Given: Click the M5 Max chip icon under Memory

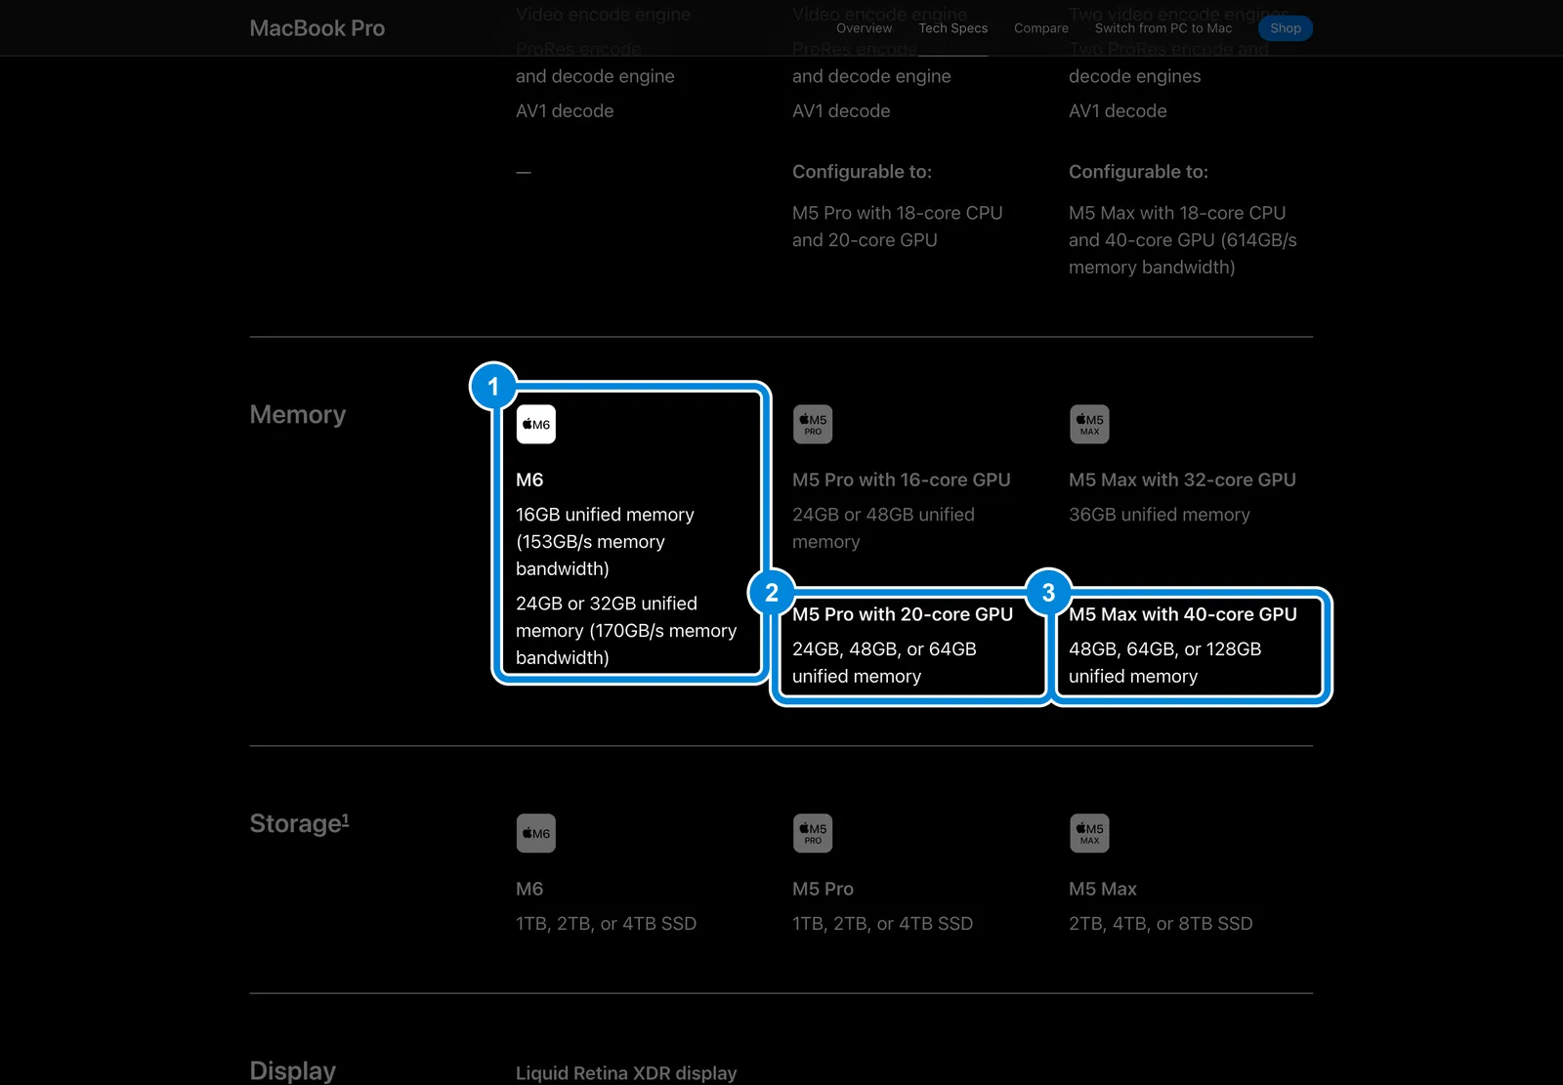Looking at the screenshot, I should pos(1089,424).
